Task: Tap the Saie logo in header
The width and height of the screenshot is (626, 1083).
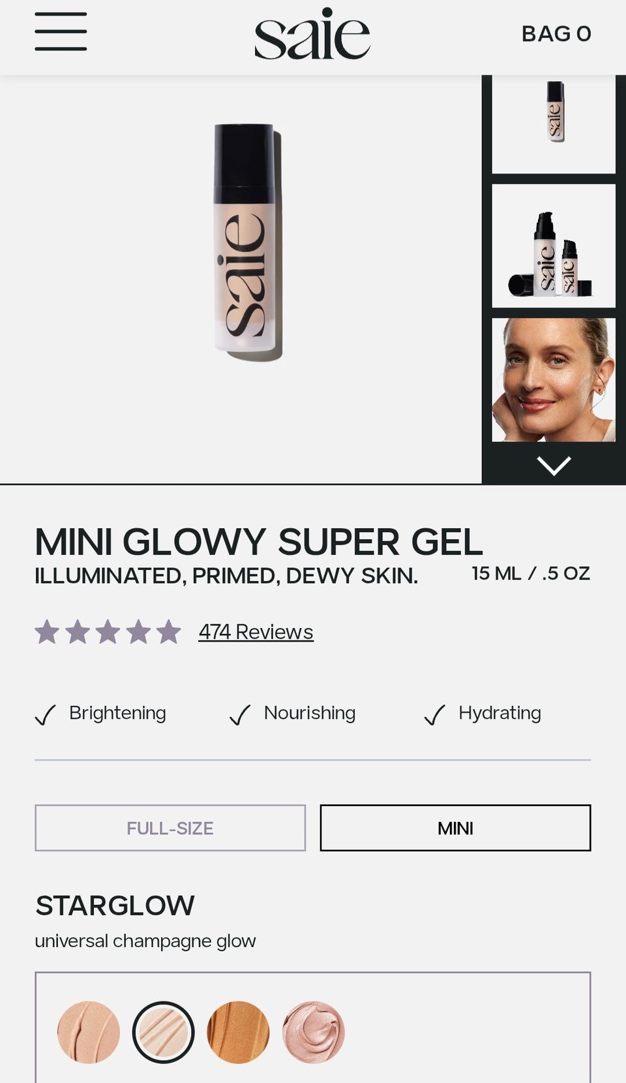Action: click(x=312, y=33)
